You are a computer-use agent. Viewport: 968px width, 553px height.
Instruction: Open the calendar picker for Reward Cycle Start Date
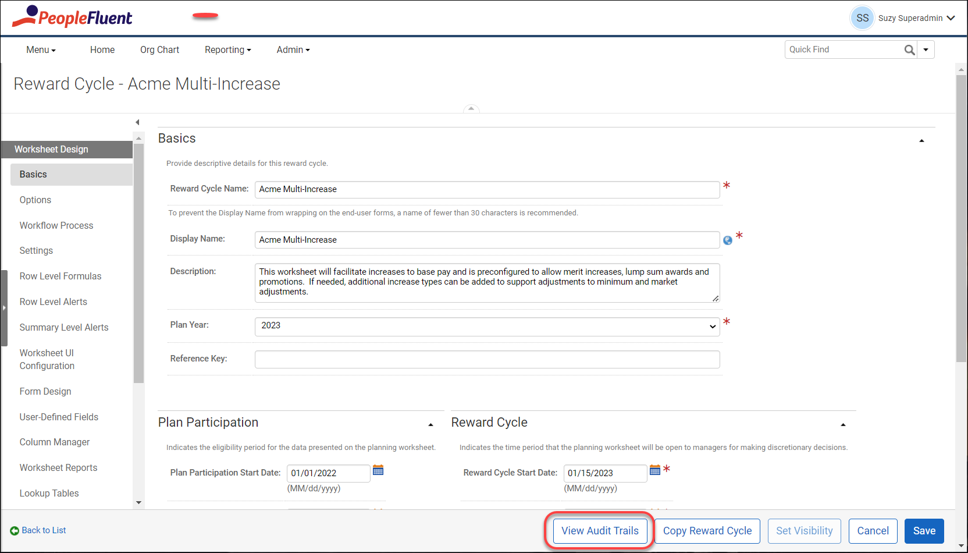coord(655,470)
